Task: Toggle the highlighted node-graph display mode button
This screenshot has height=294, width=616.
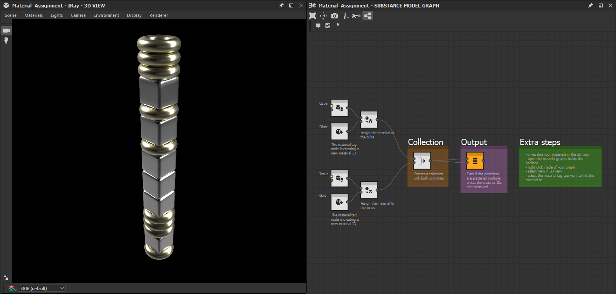Action: (x=368, y=16)
